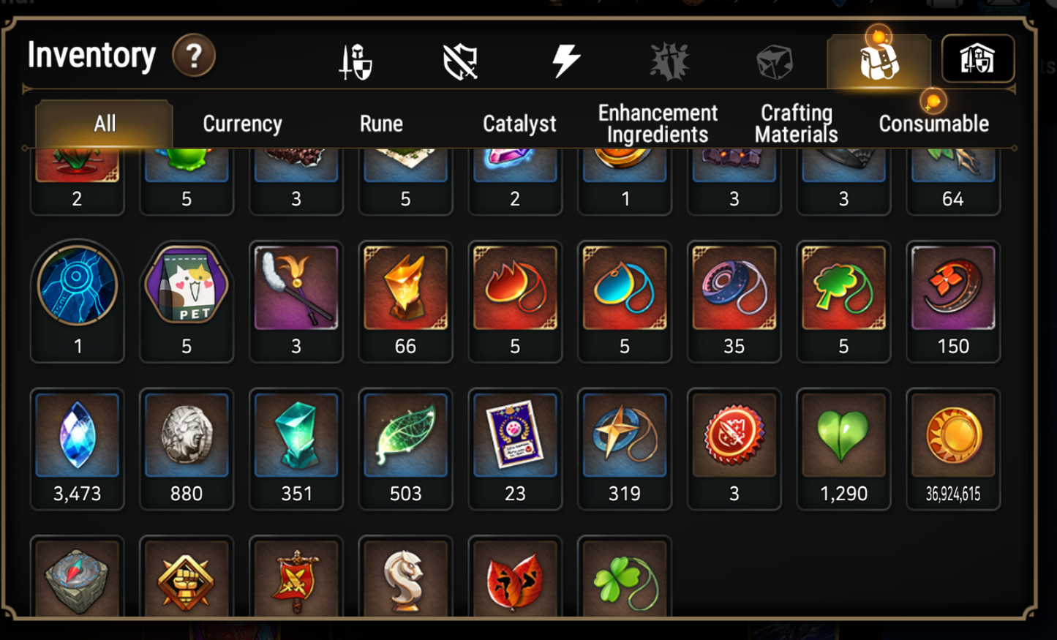Select the white chess knight item
The image size is (1057, 640).
405,578
